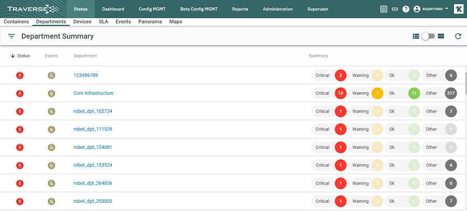Expand the superuser account dropdown

click(x=431, y=9)
